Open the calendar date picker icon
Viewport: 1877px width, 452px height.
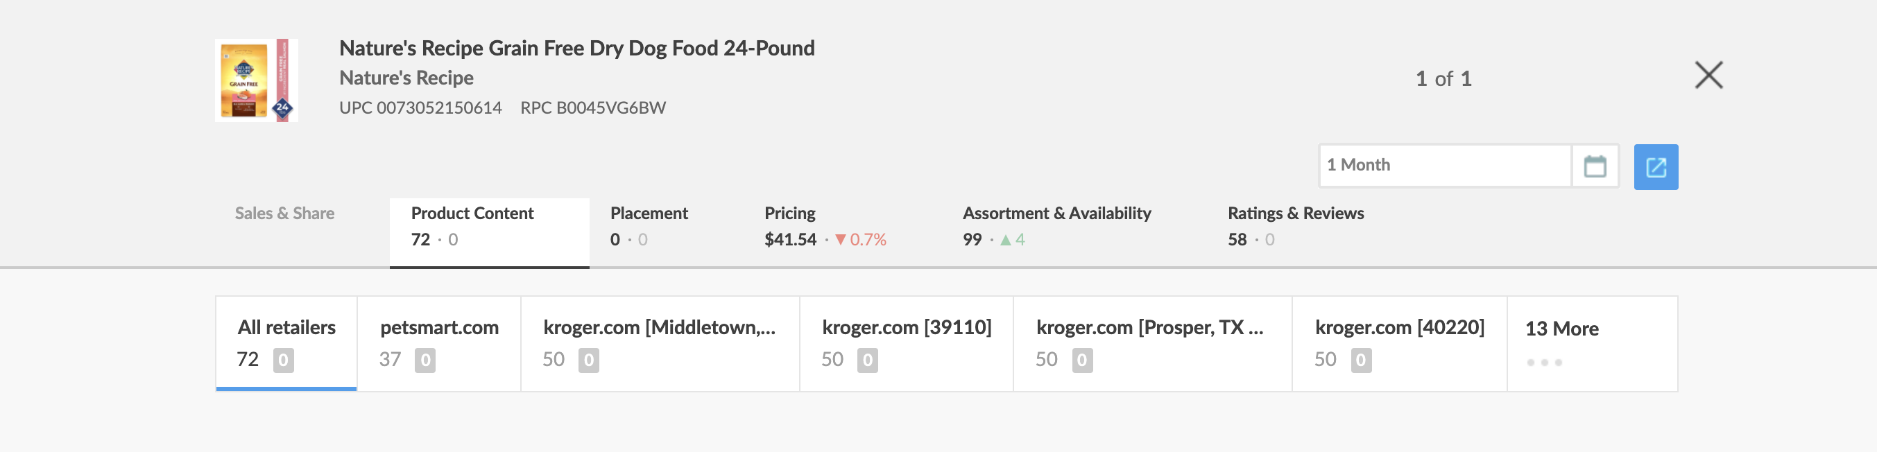coord(1594,166)
